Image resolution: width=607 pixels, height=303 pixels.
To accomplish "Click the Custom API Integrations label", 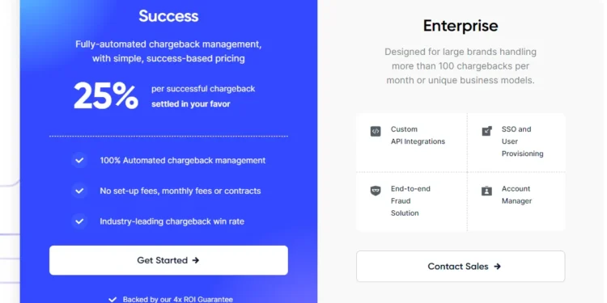I will click(418, 135).
